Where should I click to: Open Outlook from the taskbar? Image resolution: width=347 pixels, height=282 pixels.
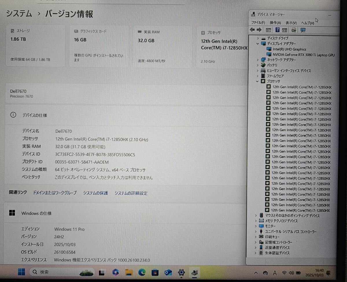[x=168, y=272]
